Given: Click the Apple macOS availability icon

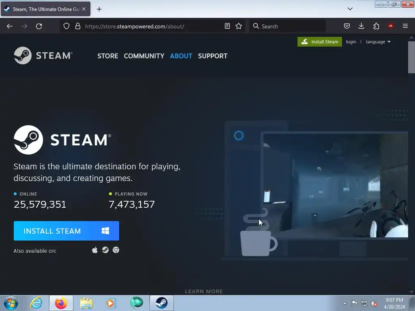Looking at the screenshot, I should [x=95, y=250].
